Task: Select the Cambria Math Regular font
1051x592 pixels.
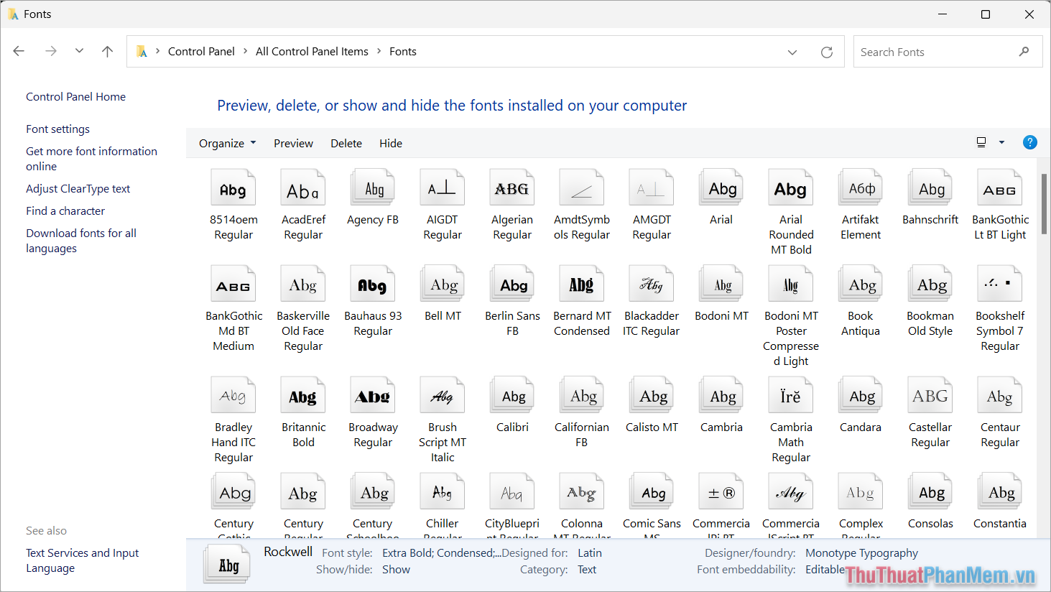Action: pos(790,394)
